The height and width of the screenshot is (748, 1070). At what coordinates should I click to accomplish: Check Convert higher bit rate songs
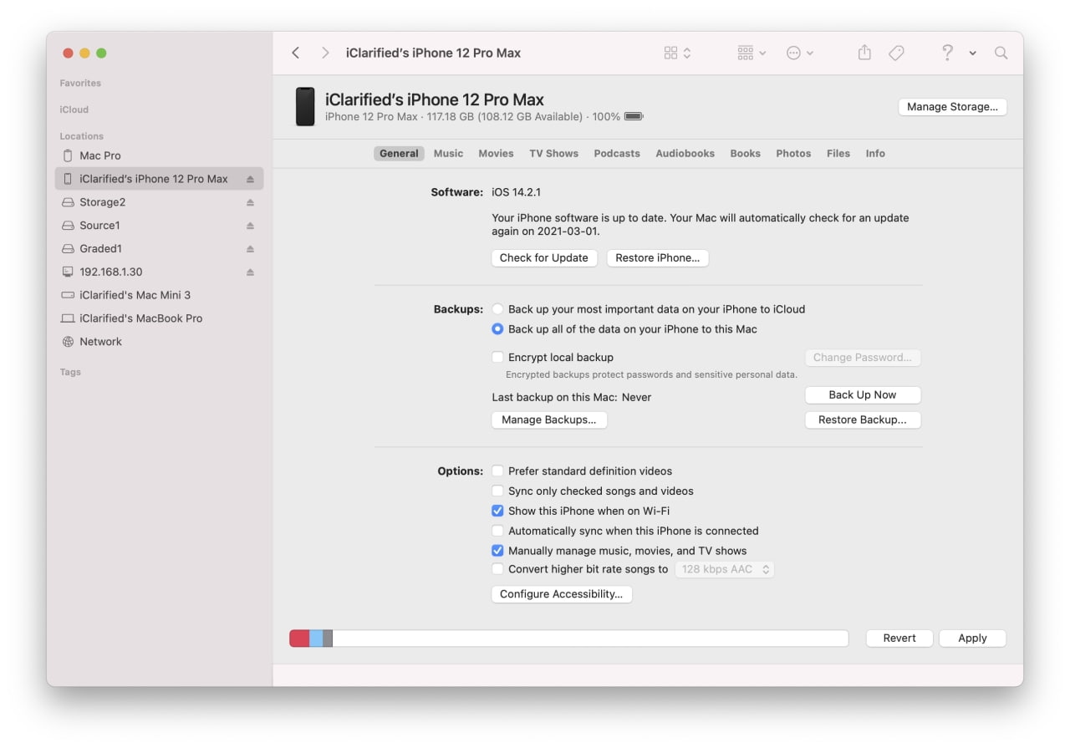[x=497, y=570]
